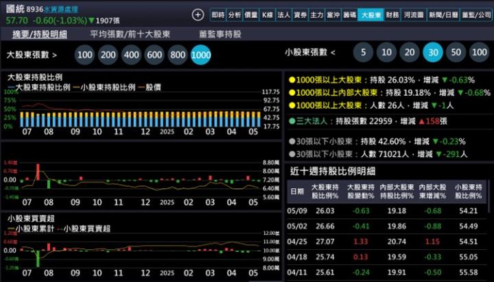The height and width of the screenshot is (282, 494).
Task: Select the 04/18 table row date
Action: [x=297, y=257]
